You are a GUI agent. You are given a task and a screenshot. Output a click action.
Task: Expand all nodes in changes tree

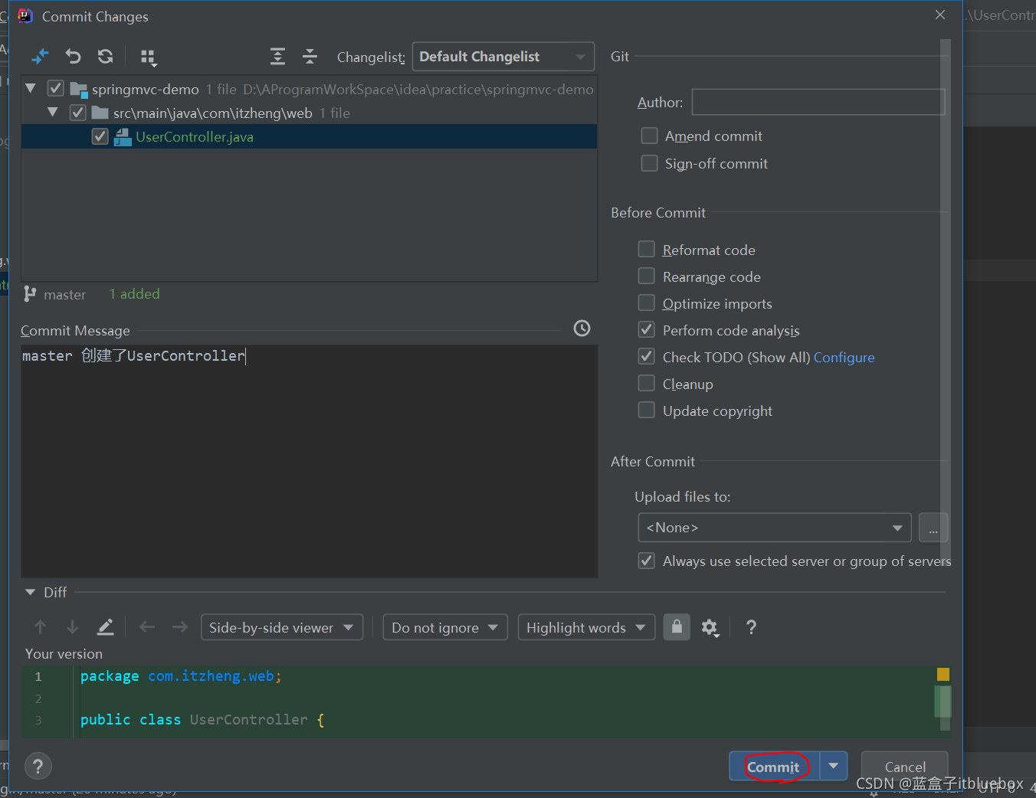tap(277, 57)
